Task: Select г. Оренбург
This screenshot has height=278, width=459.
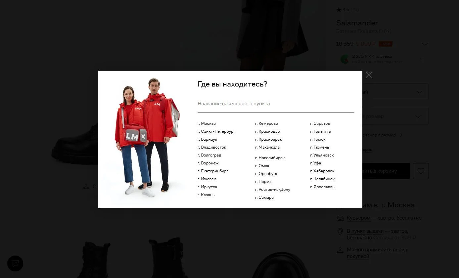Action: (266, 174)
